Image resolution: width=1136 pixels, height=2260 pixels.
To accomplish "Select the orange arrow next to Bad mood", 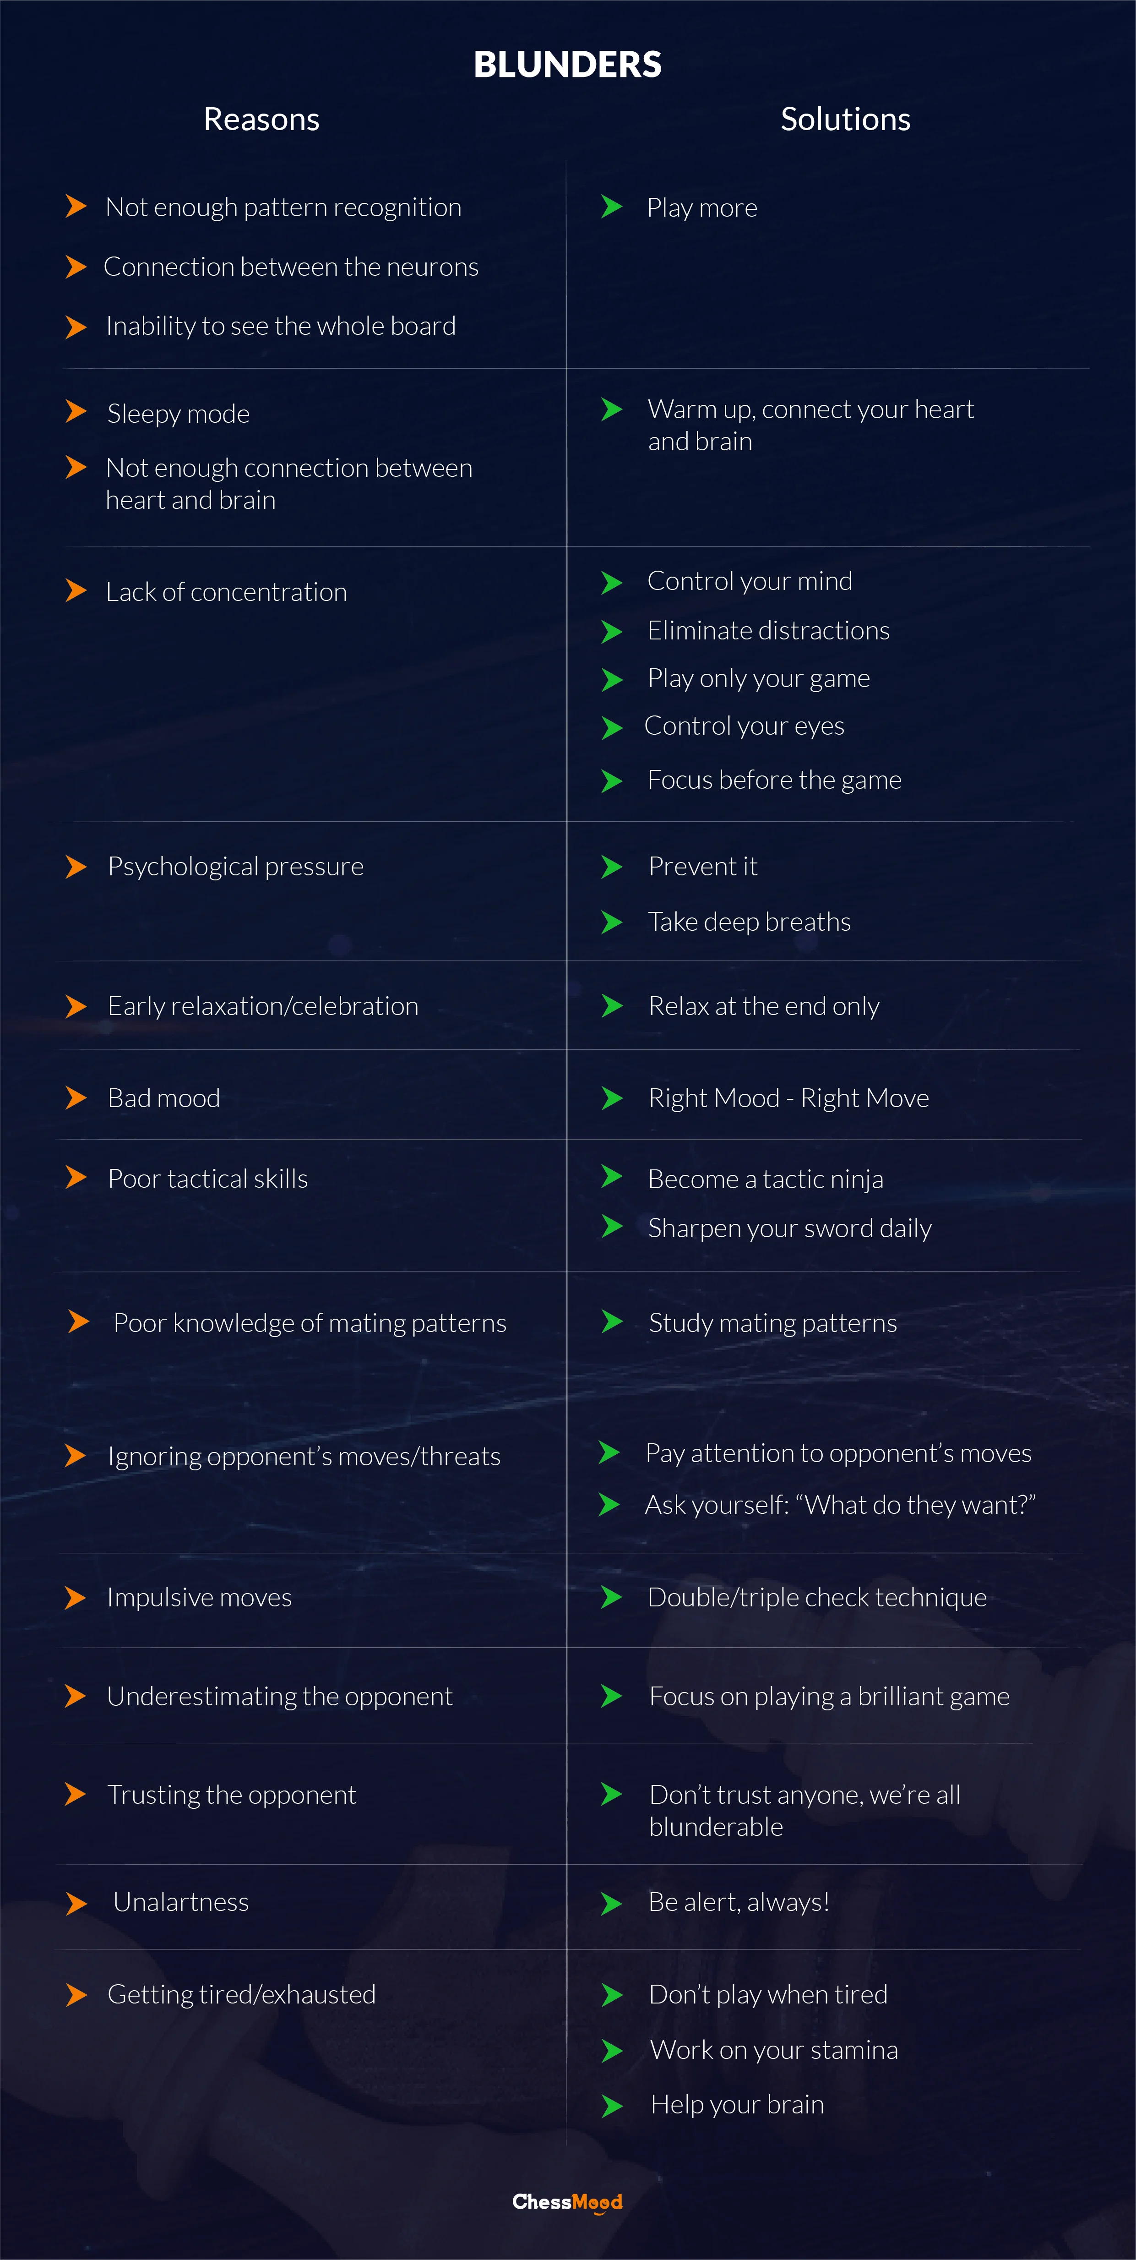I will (76, 1097).
